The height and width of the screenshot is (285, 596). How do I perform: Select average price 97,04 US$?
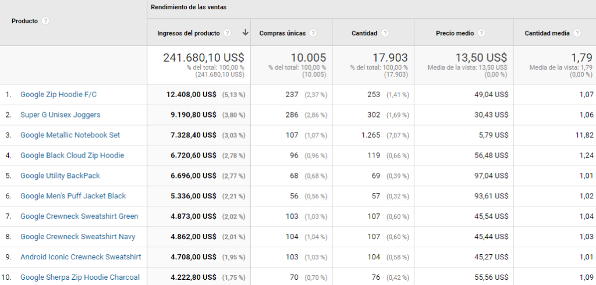(x=491, y=176)
